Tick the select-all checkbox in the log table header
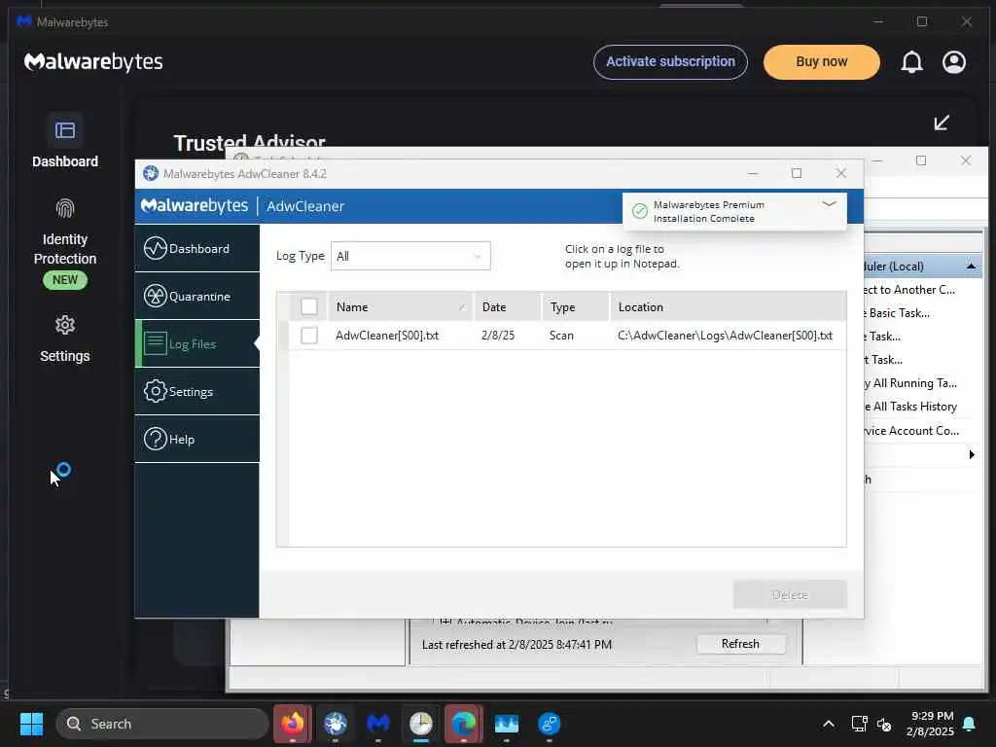The width and height of the screenshot is (996, 747). [309, 306]
